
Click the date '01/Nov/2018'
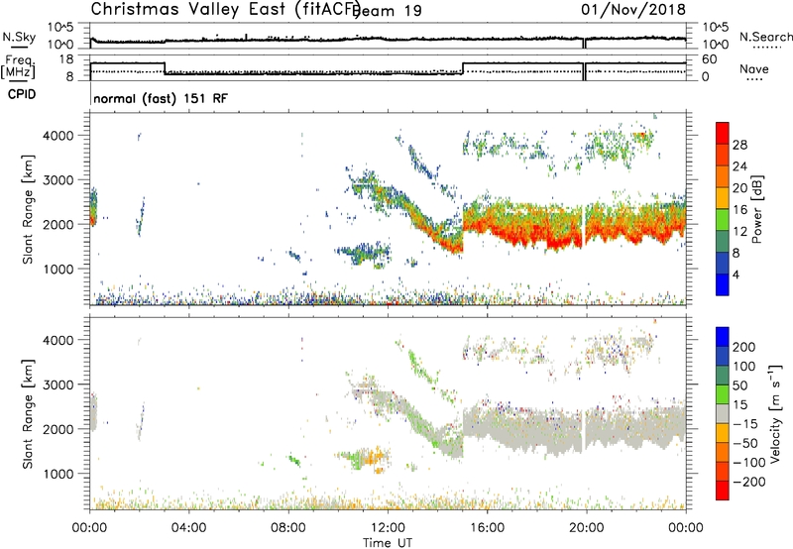(x=633, y=9)
